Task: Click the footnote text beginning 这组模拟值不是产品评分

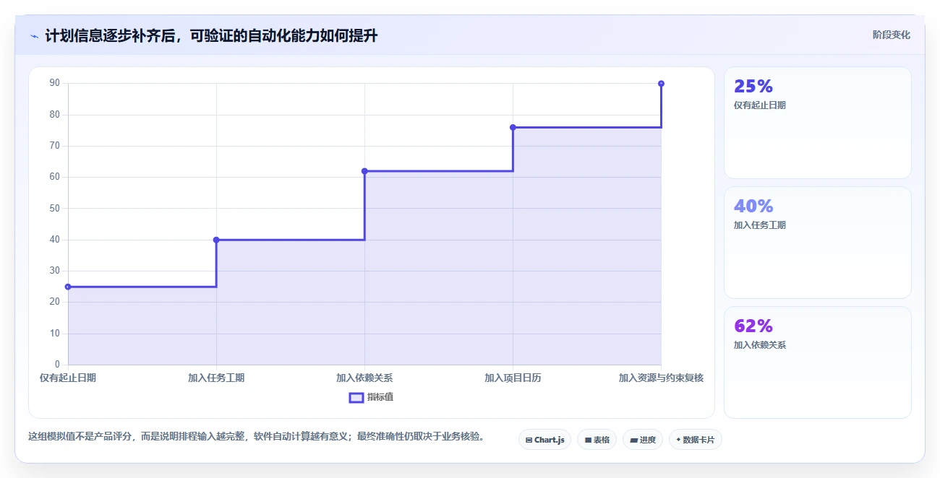Action: [256, 436]
